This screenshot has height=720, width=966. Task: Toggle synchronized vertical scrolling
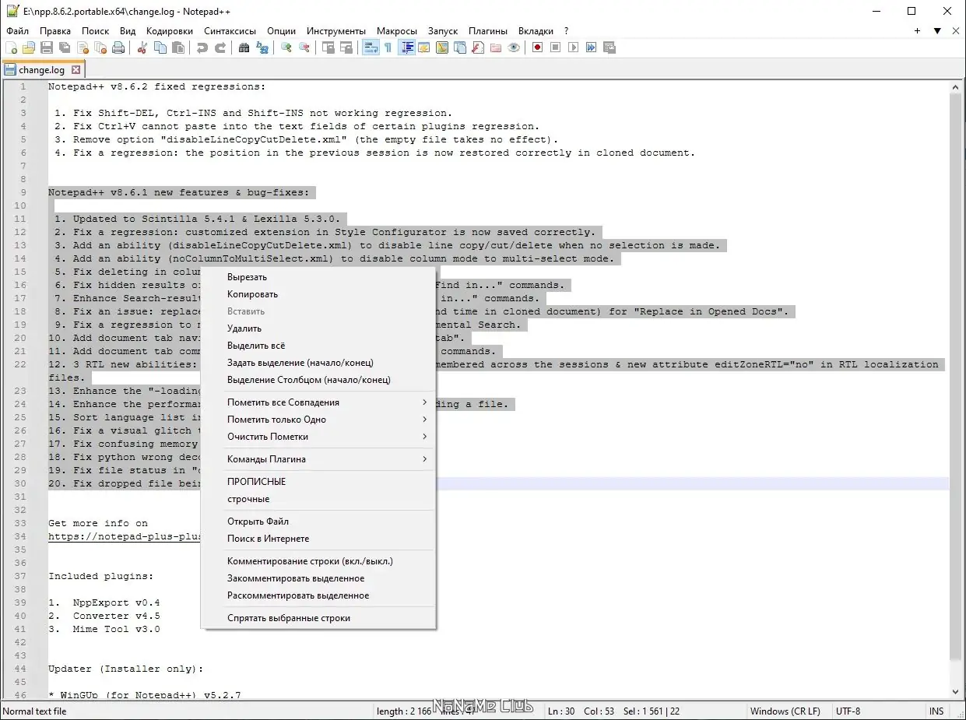click(x=328, y=47)
